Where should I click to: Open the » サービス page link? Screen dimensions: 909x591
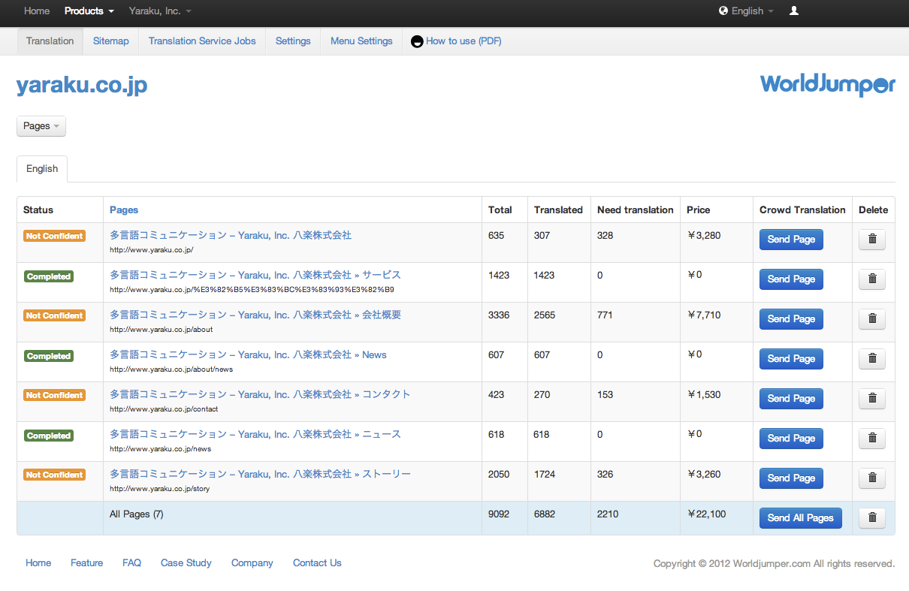(x=255, y=275)
